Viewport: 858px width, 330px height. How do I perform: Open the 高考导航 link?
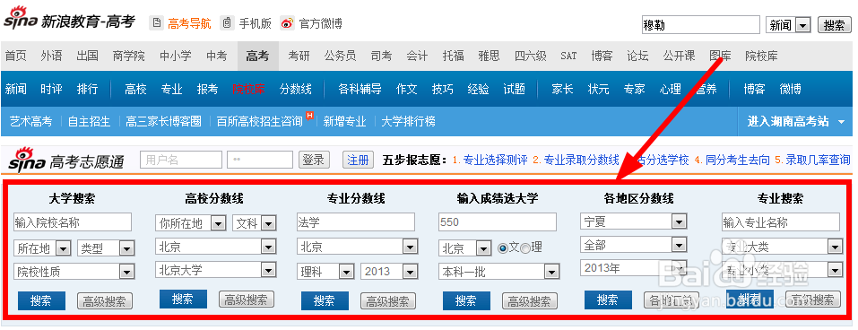(189, 23)
